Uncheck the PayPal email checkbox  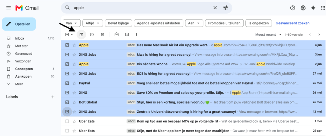coord(67,83)
